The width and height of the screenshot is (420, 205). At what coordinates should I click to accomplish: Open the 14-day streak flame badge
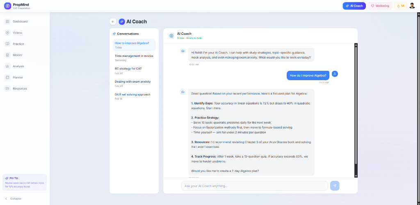click(400, 6)
